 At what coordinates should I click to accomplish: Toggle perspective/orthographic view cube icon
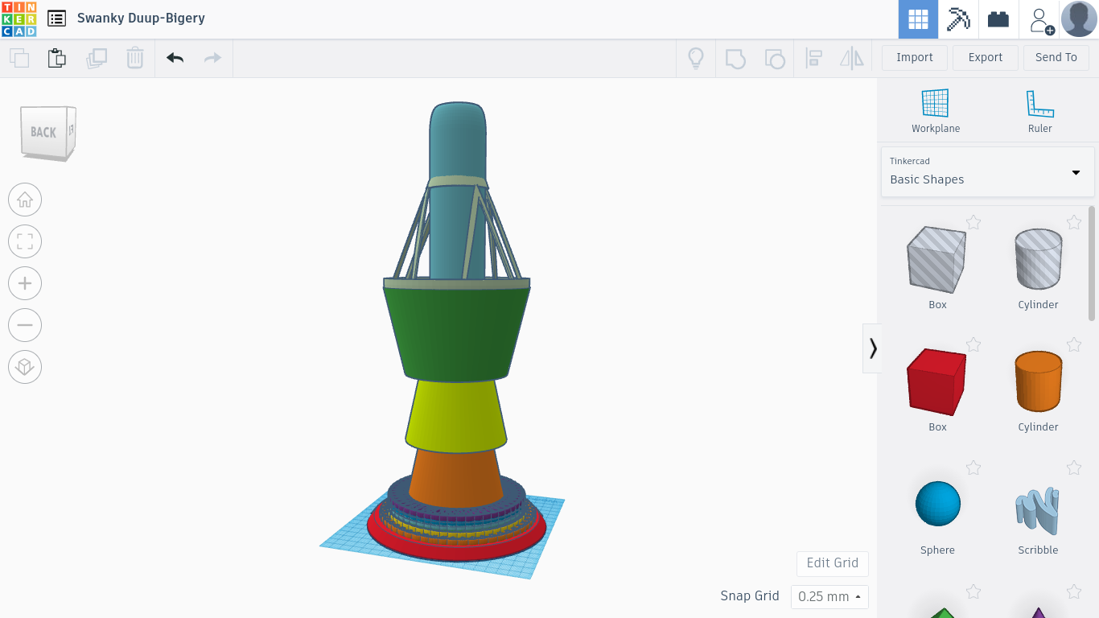(x=25, y=367)
